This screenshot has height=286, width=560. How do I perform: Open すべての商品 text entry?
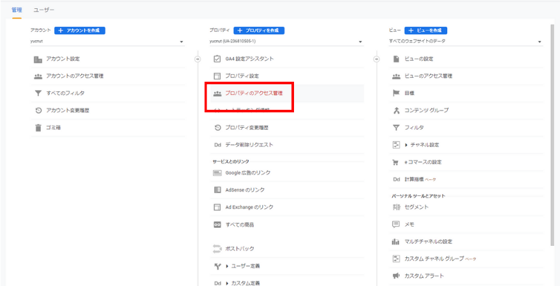[x=240, y=225]
